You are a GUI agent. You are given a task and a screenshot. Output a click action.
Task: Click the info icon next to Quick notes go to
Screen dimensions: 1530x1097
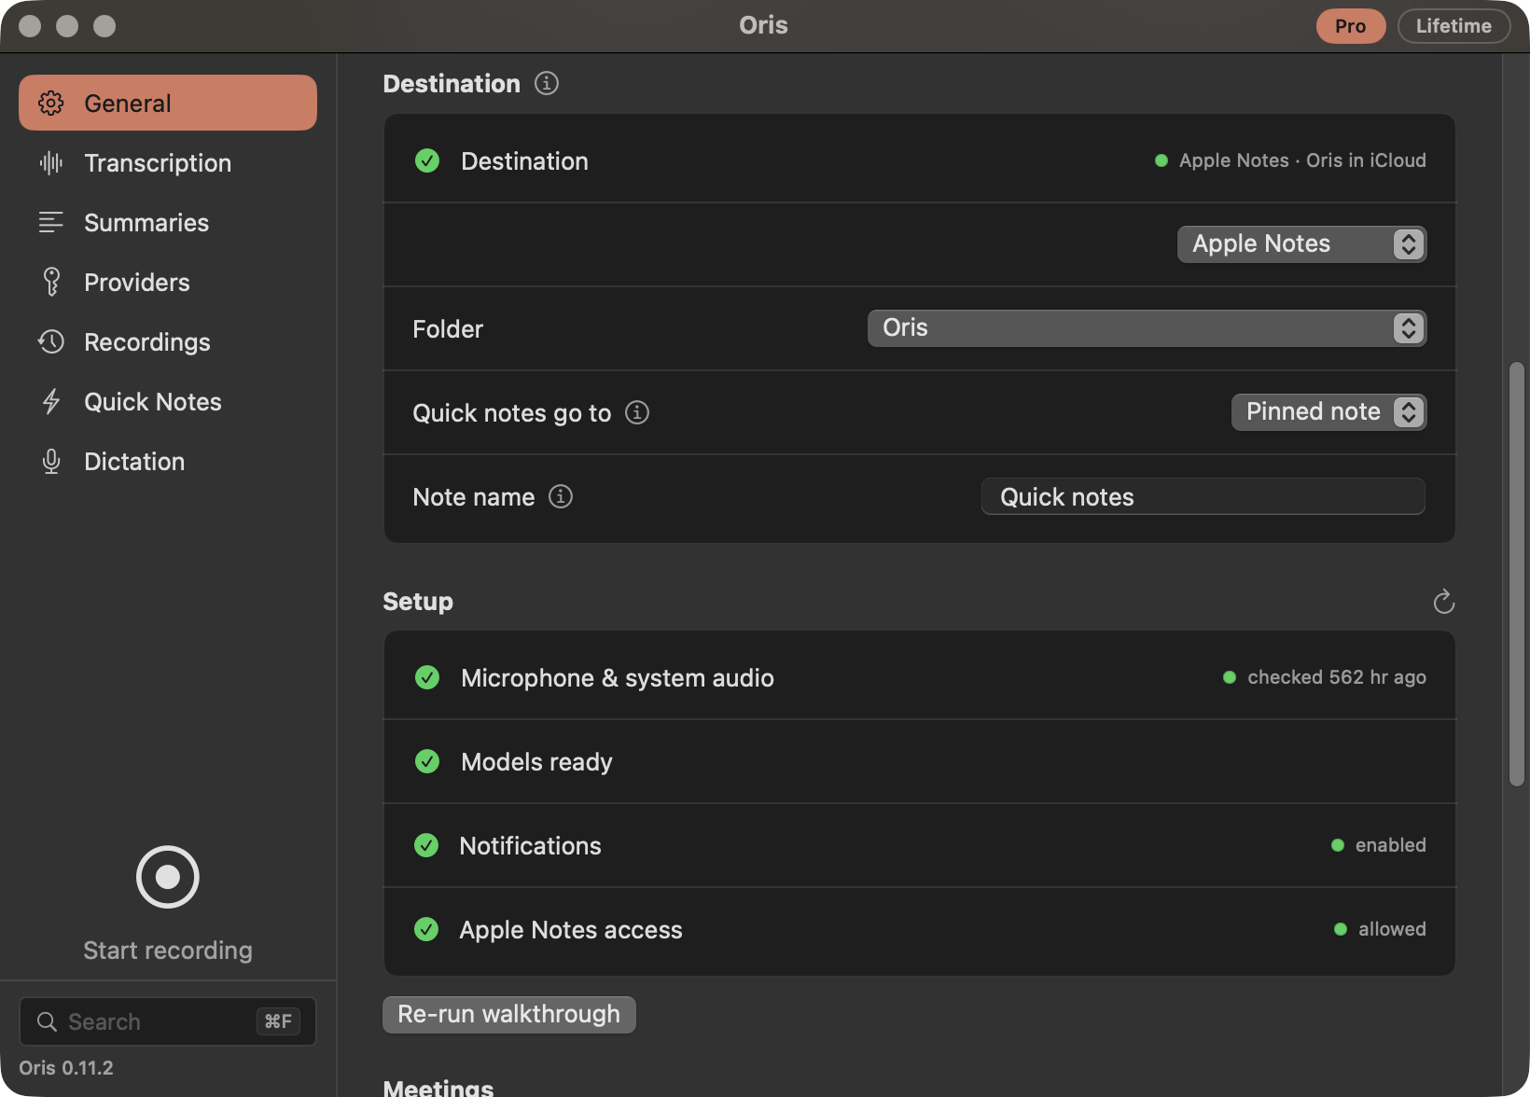pos(637,412)
